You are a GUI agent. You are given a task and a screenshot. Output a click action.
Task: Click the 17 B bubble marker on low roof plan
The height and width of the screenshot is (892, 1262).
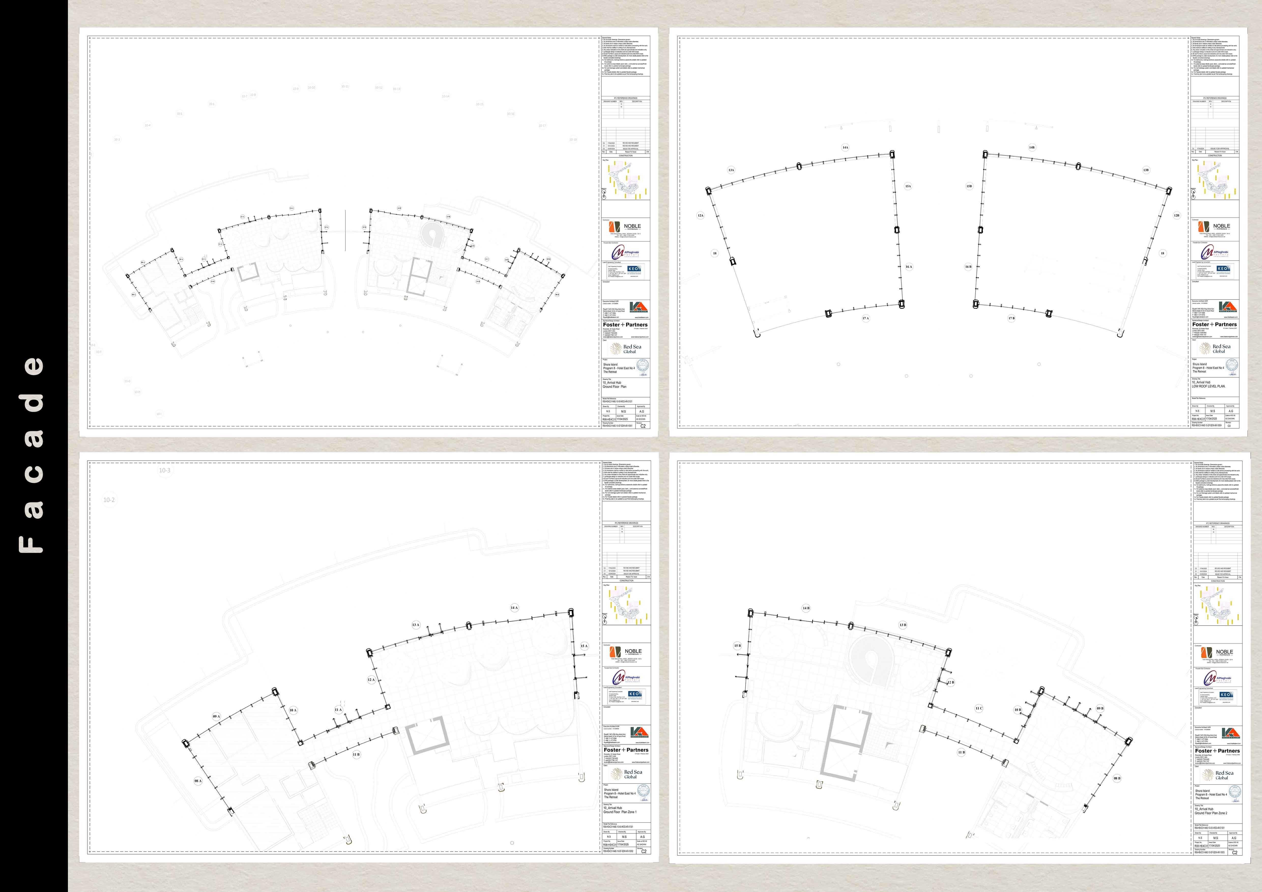coord(1011,319)
